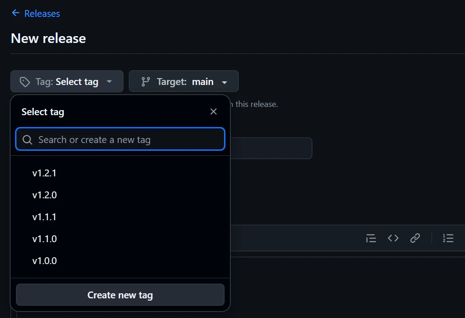Open the Target: main branch dropdown
This screenshot has height=318, width=465.
point(183,81)
